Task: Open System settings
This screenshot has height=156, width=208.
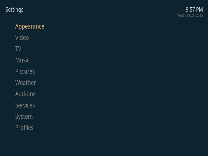Action: [x=24, y=117]
